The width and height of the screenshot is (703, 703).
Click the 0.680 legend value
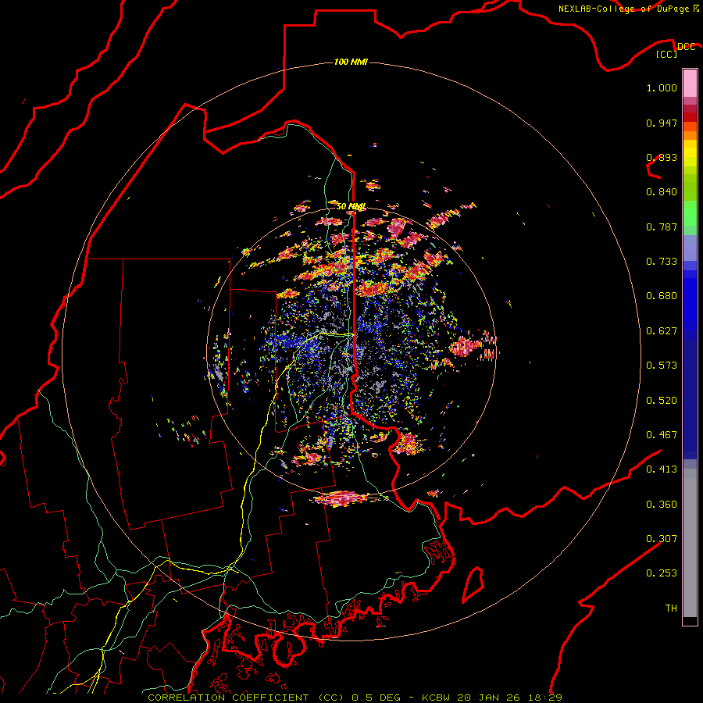coord(662,296)
